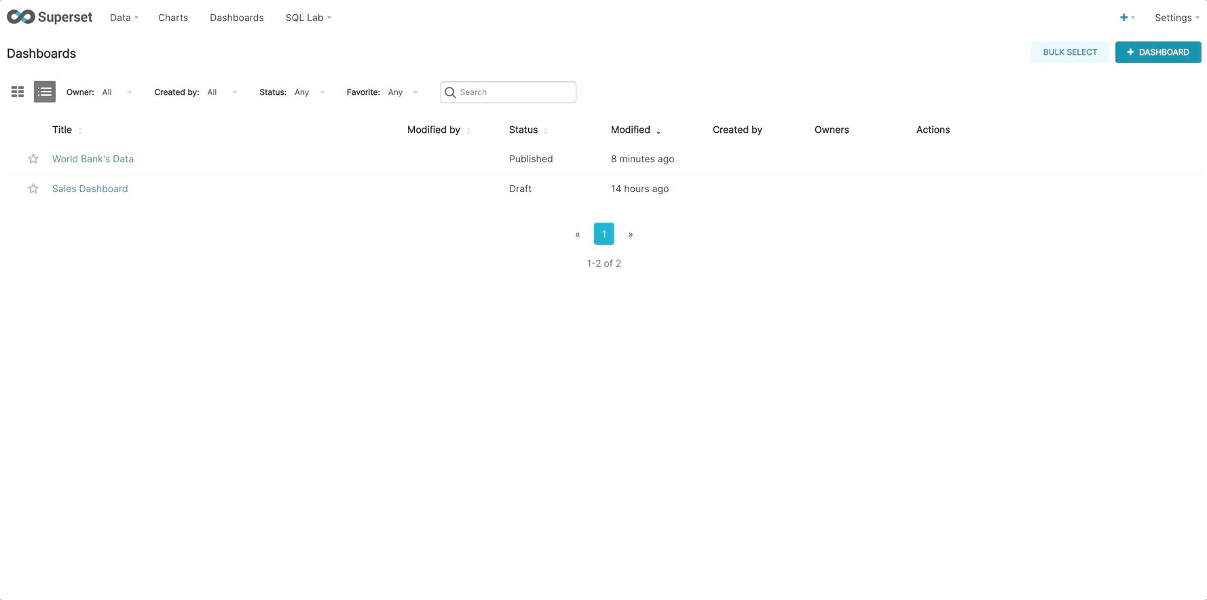Click the Published status cell

click(x=531, y=159)
